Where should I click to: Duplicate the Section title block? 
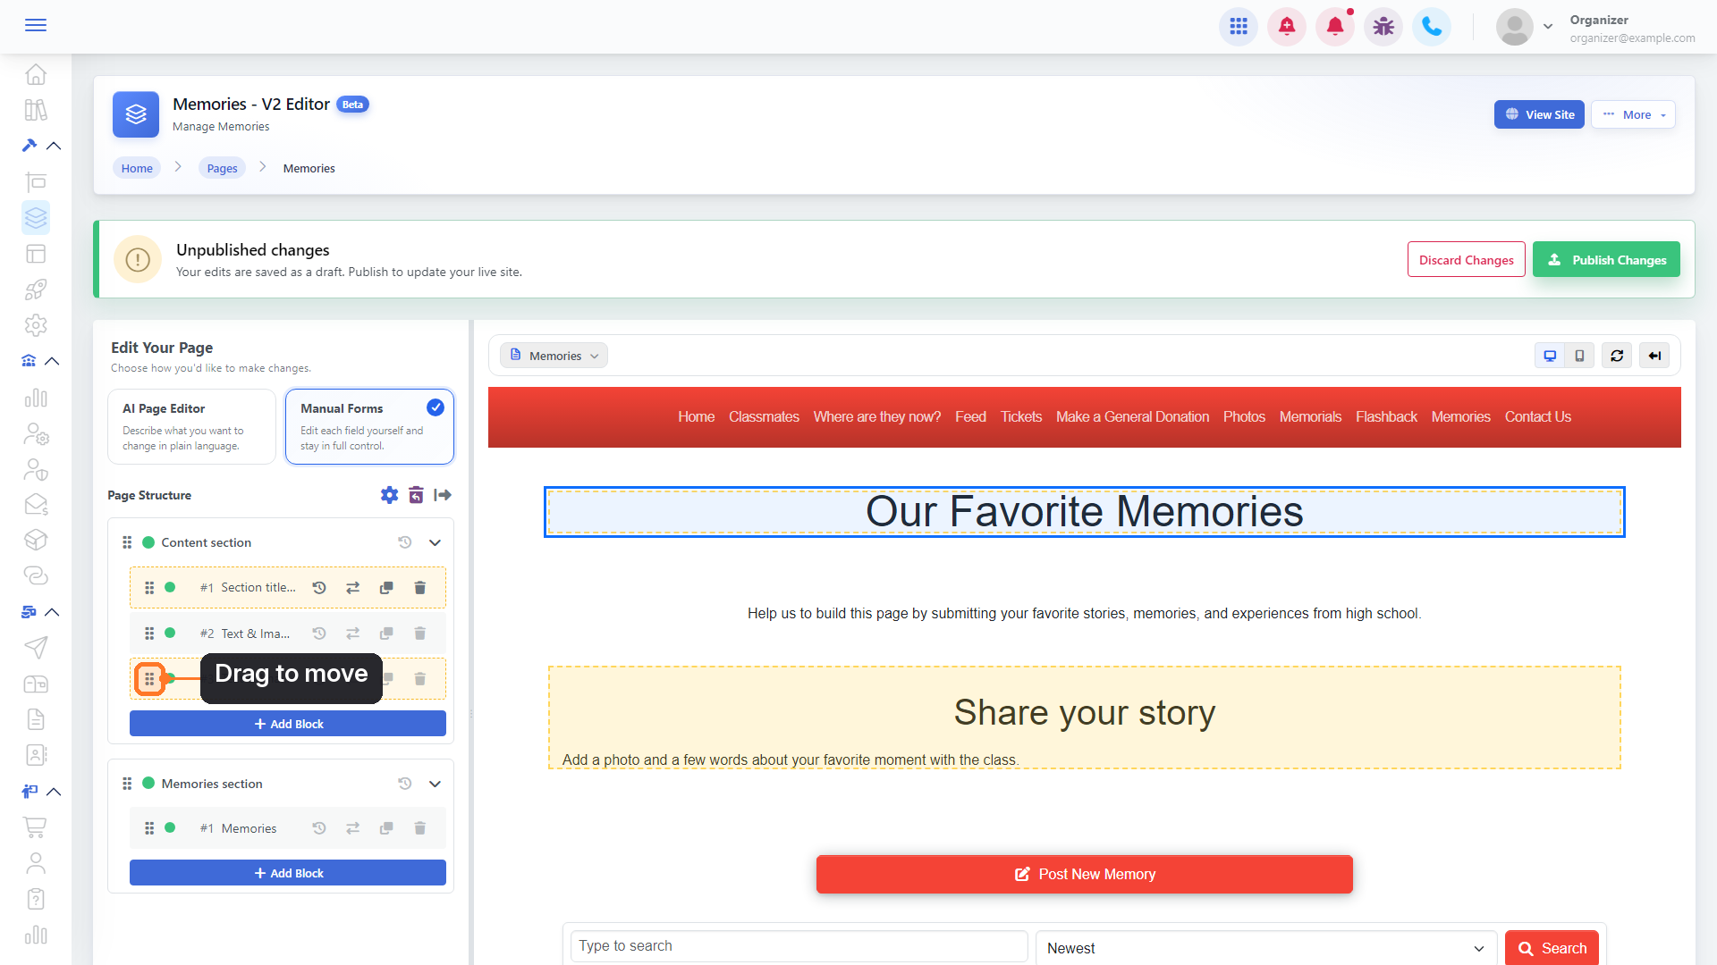[386, 588]
